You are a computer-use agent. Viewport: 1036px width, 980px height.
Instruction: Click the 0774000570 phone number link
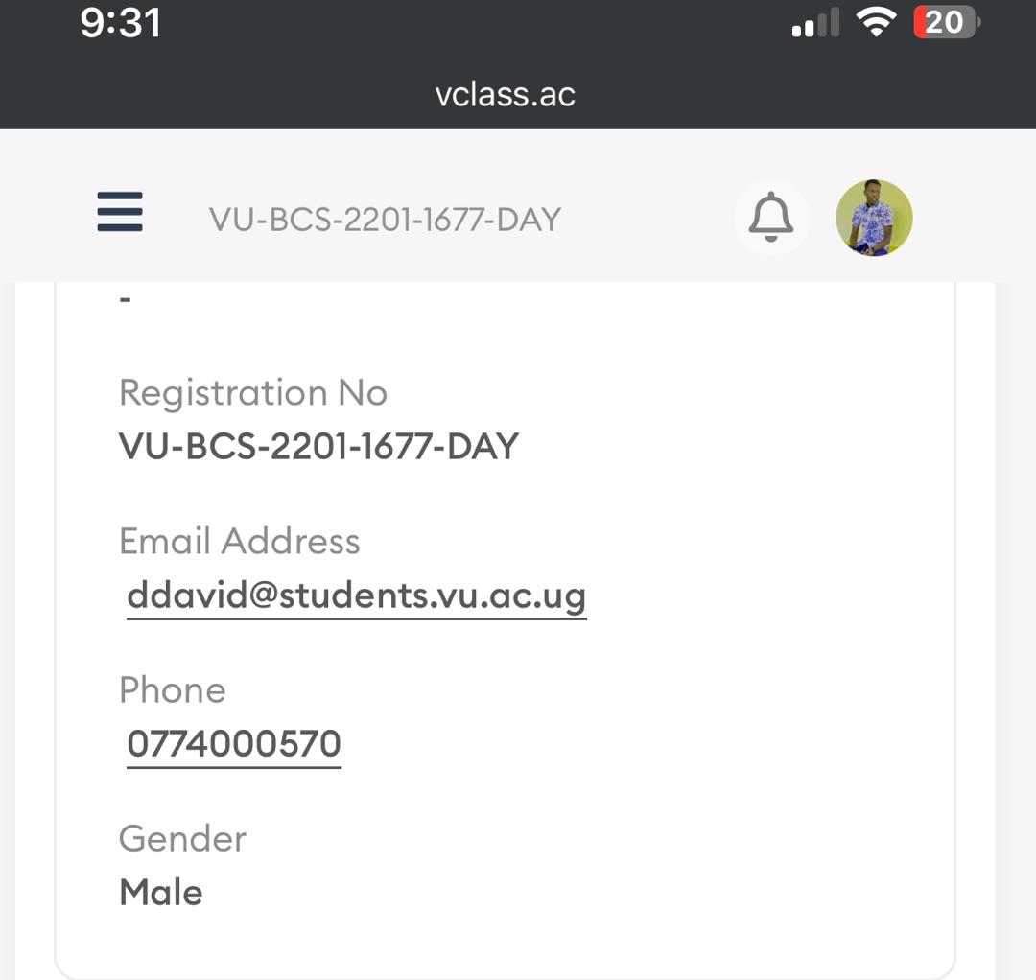tap(234, 744)
